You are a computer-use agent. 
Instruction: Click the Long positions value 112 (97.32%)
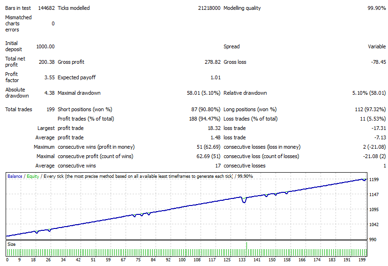coord(370,109)
